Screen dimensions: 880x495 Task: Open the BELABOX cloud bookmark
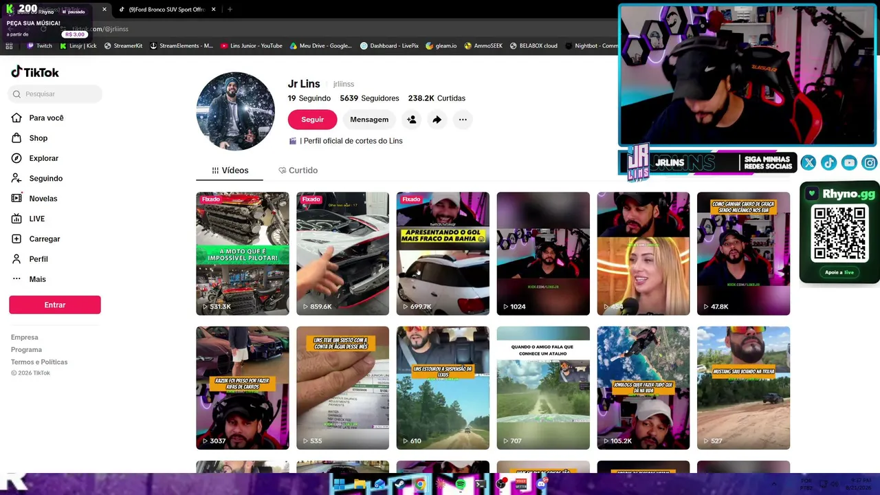point(533,46)
